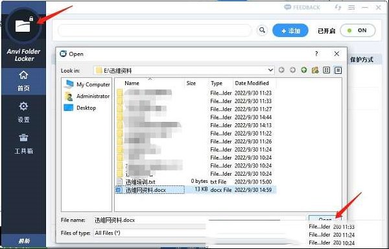Switch to detail view icon
Viewport: 389px width, 249px height.
click(x=338, y=70)
